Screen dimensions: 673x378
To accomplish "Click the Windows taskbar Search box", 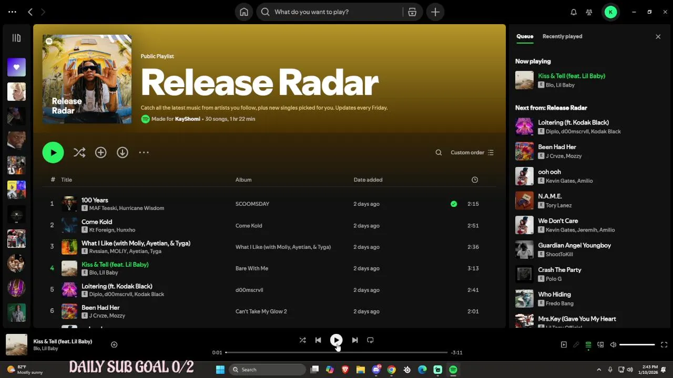I will 268,370.
